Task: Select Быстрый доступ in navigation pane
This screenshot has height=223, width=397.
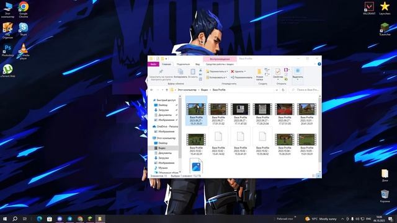Action: click(x=166, y=100)
